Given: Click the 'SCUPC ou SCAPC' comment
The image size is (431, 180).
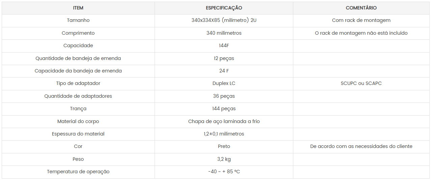Looking at the screenshot, I should (x=361, y=83).
